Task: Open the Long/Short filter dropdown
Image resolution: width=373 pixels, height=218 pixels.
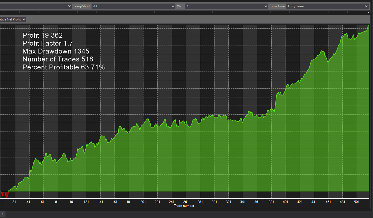Action: 133,6
